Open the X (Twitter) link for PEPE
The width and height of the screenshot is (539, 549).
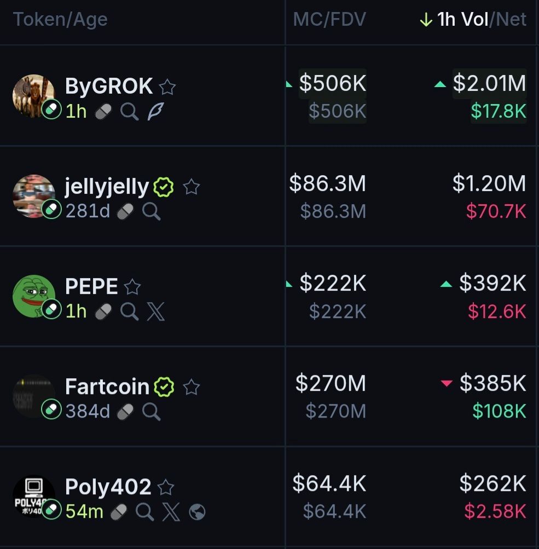click(155, 311)
